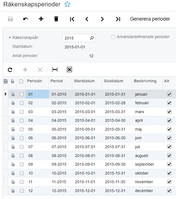Export grid to Excel
176x199 pixels.
coord(69,69)
